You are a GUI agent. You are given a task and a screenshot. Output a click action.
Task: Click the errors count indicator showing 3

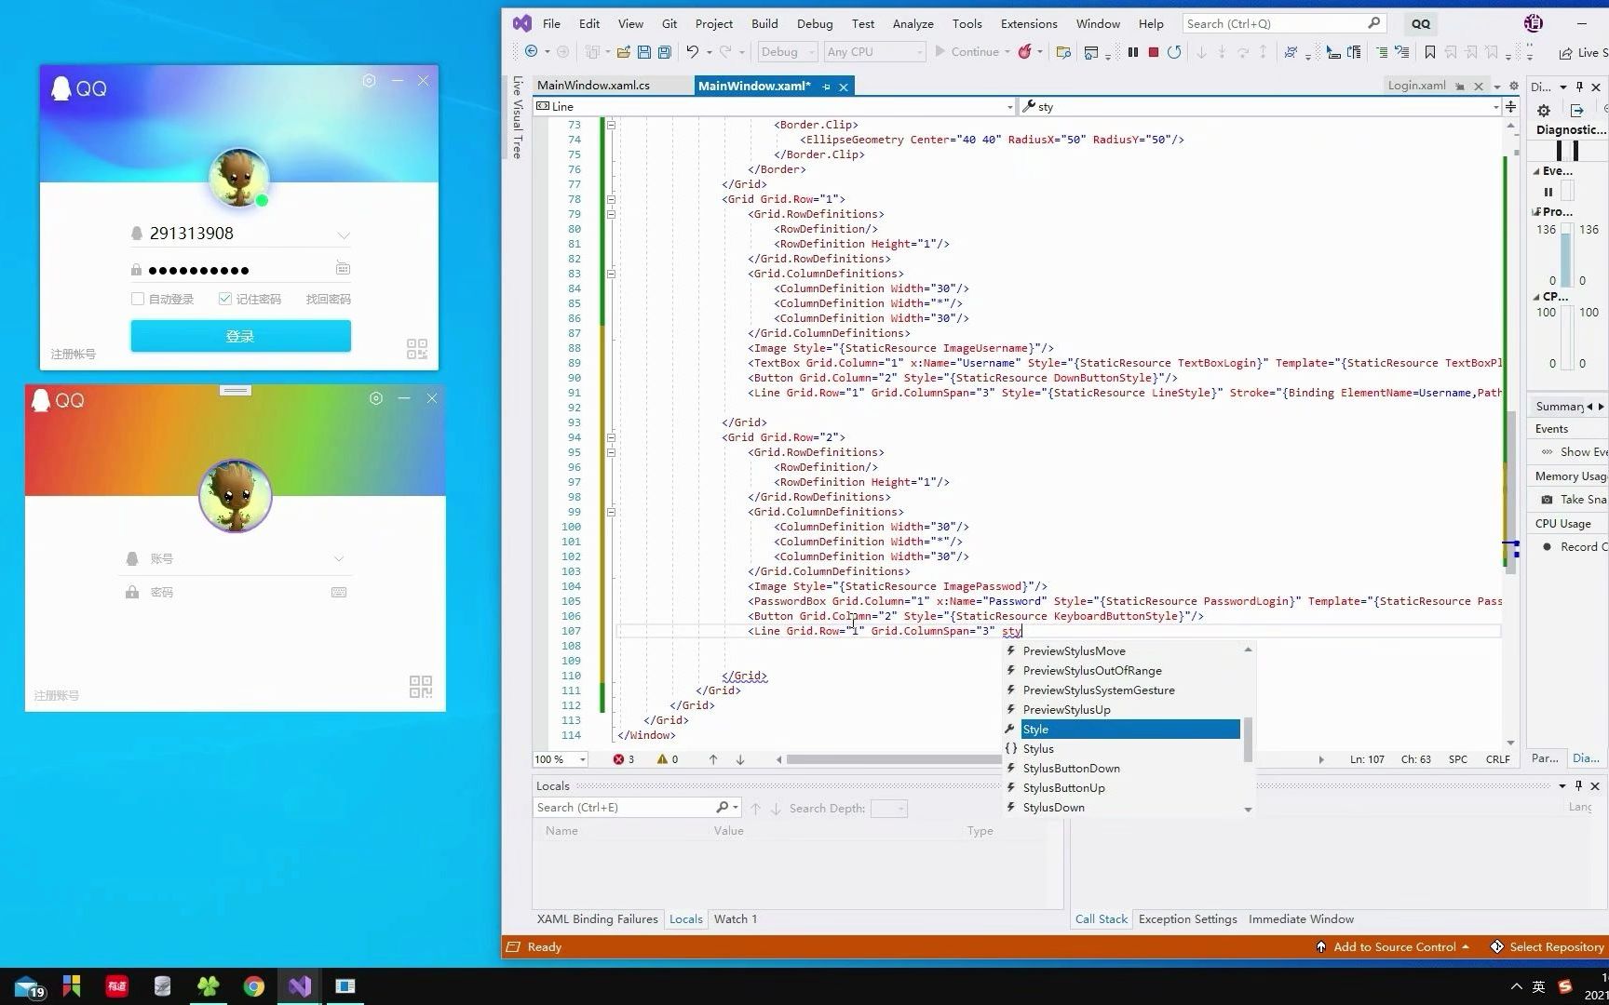pyautogui.click(x=624, y=759)
